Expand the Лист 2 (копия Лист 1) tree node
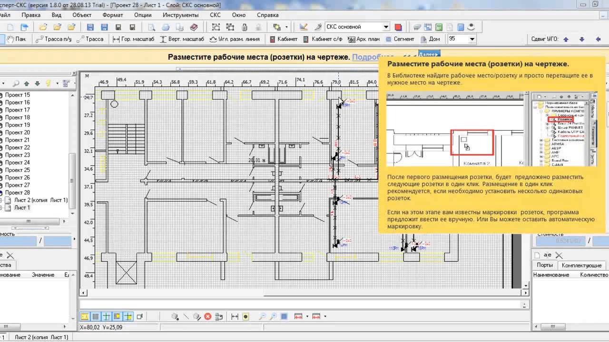 click(1, 200)
